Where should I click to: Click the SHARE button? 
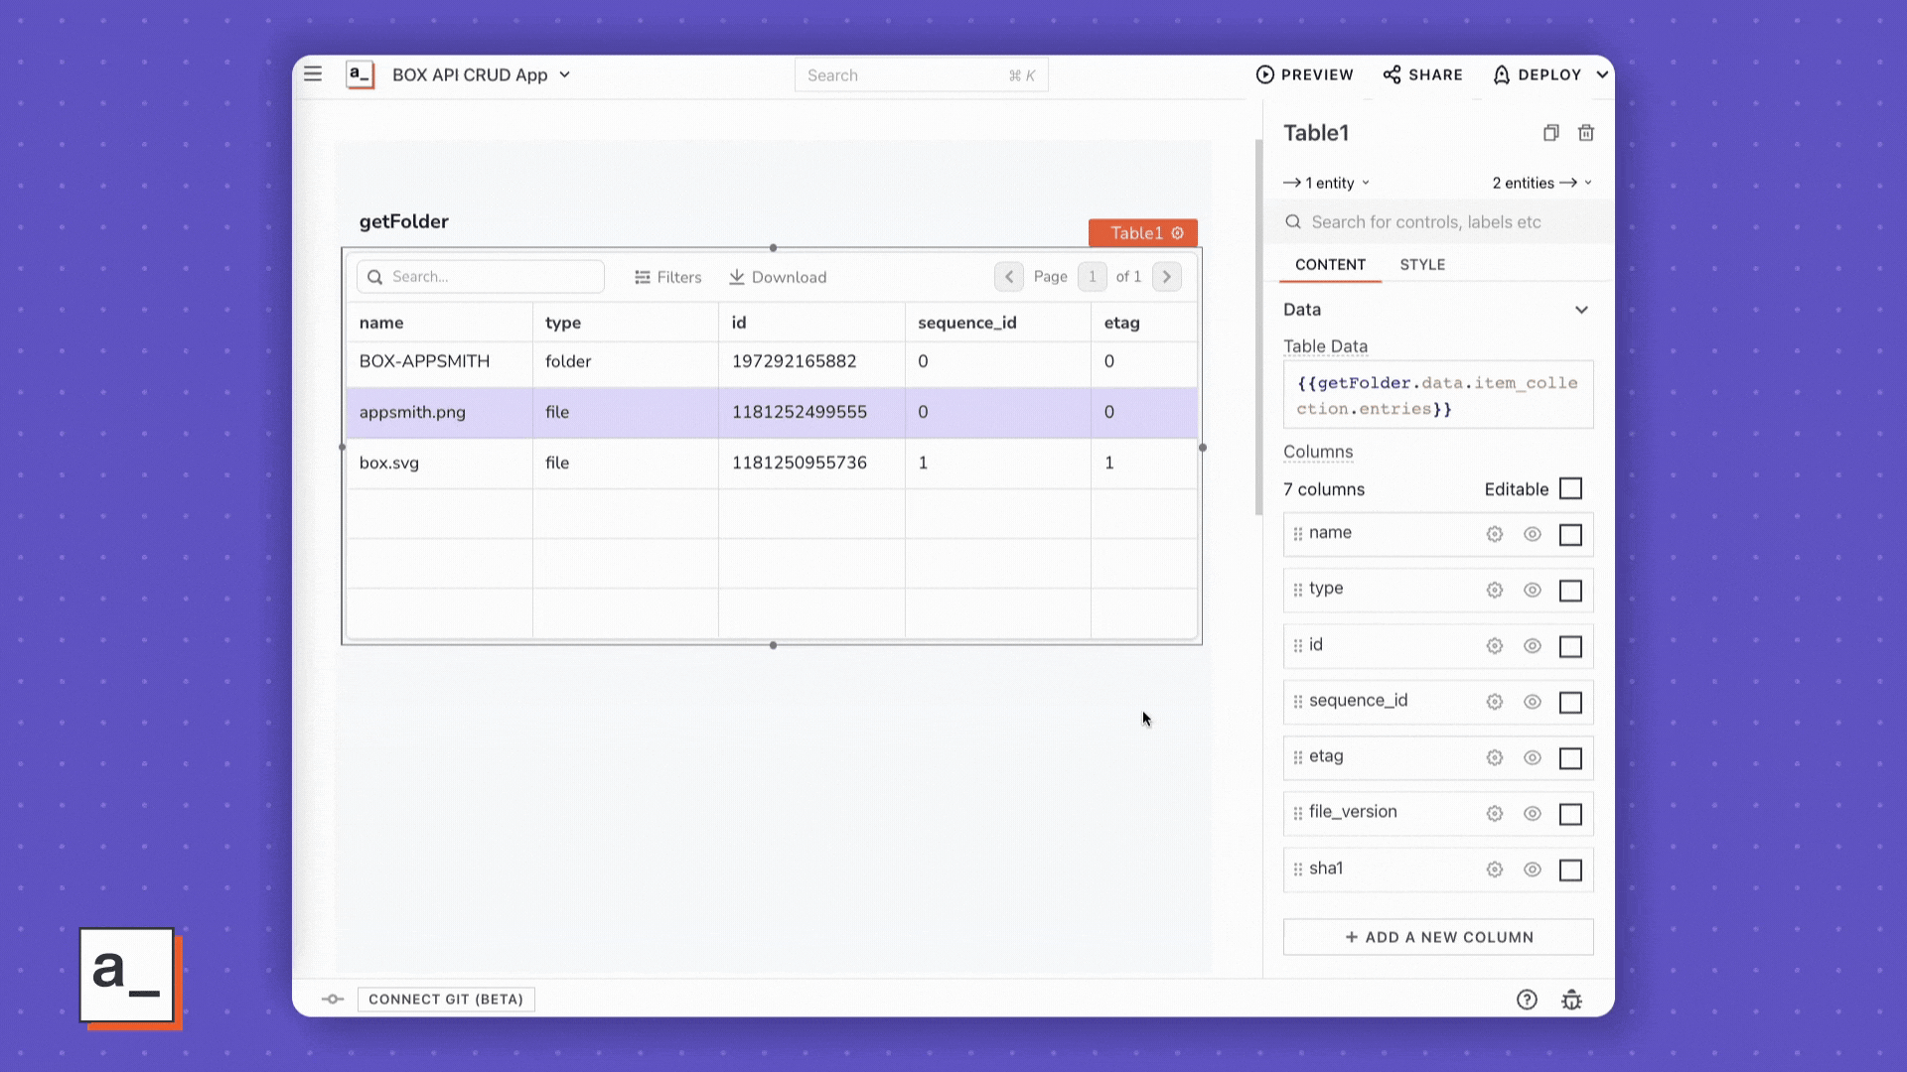1422,74
